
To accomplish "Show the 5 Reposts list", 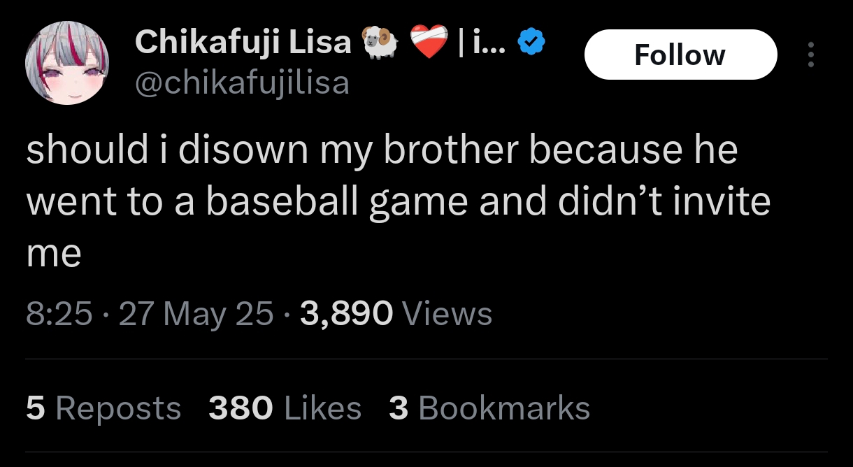I will tap(103, 408).
